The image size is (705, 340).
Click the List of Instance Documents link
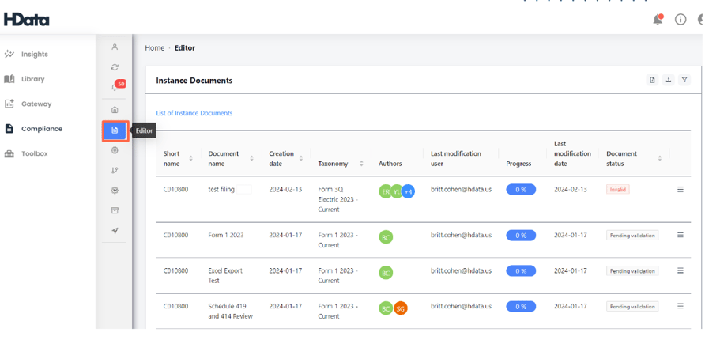click(194, 113)
